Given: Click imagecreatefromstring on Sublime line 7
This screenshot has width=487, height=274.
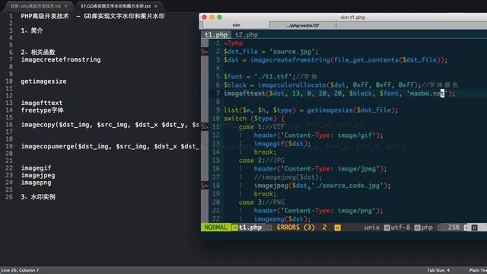Looking at the screenshot, I should click(x=61, y=59).
